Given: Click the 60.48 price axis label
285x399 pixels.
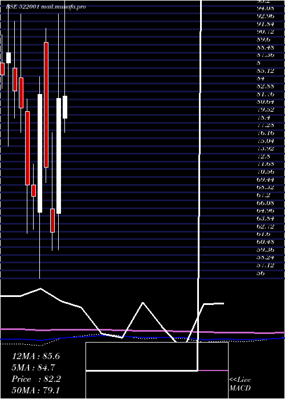Looking at the screenshot, I should click(266, 242).
